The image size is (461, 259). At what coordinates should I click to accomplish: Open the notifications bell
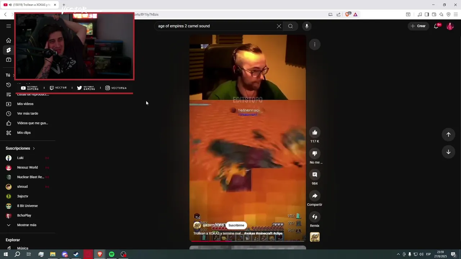click(x=436, y=26)
